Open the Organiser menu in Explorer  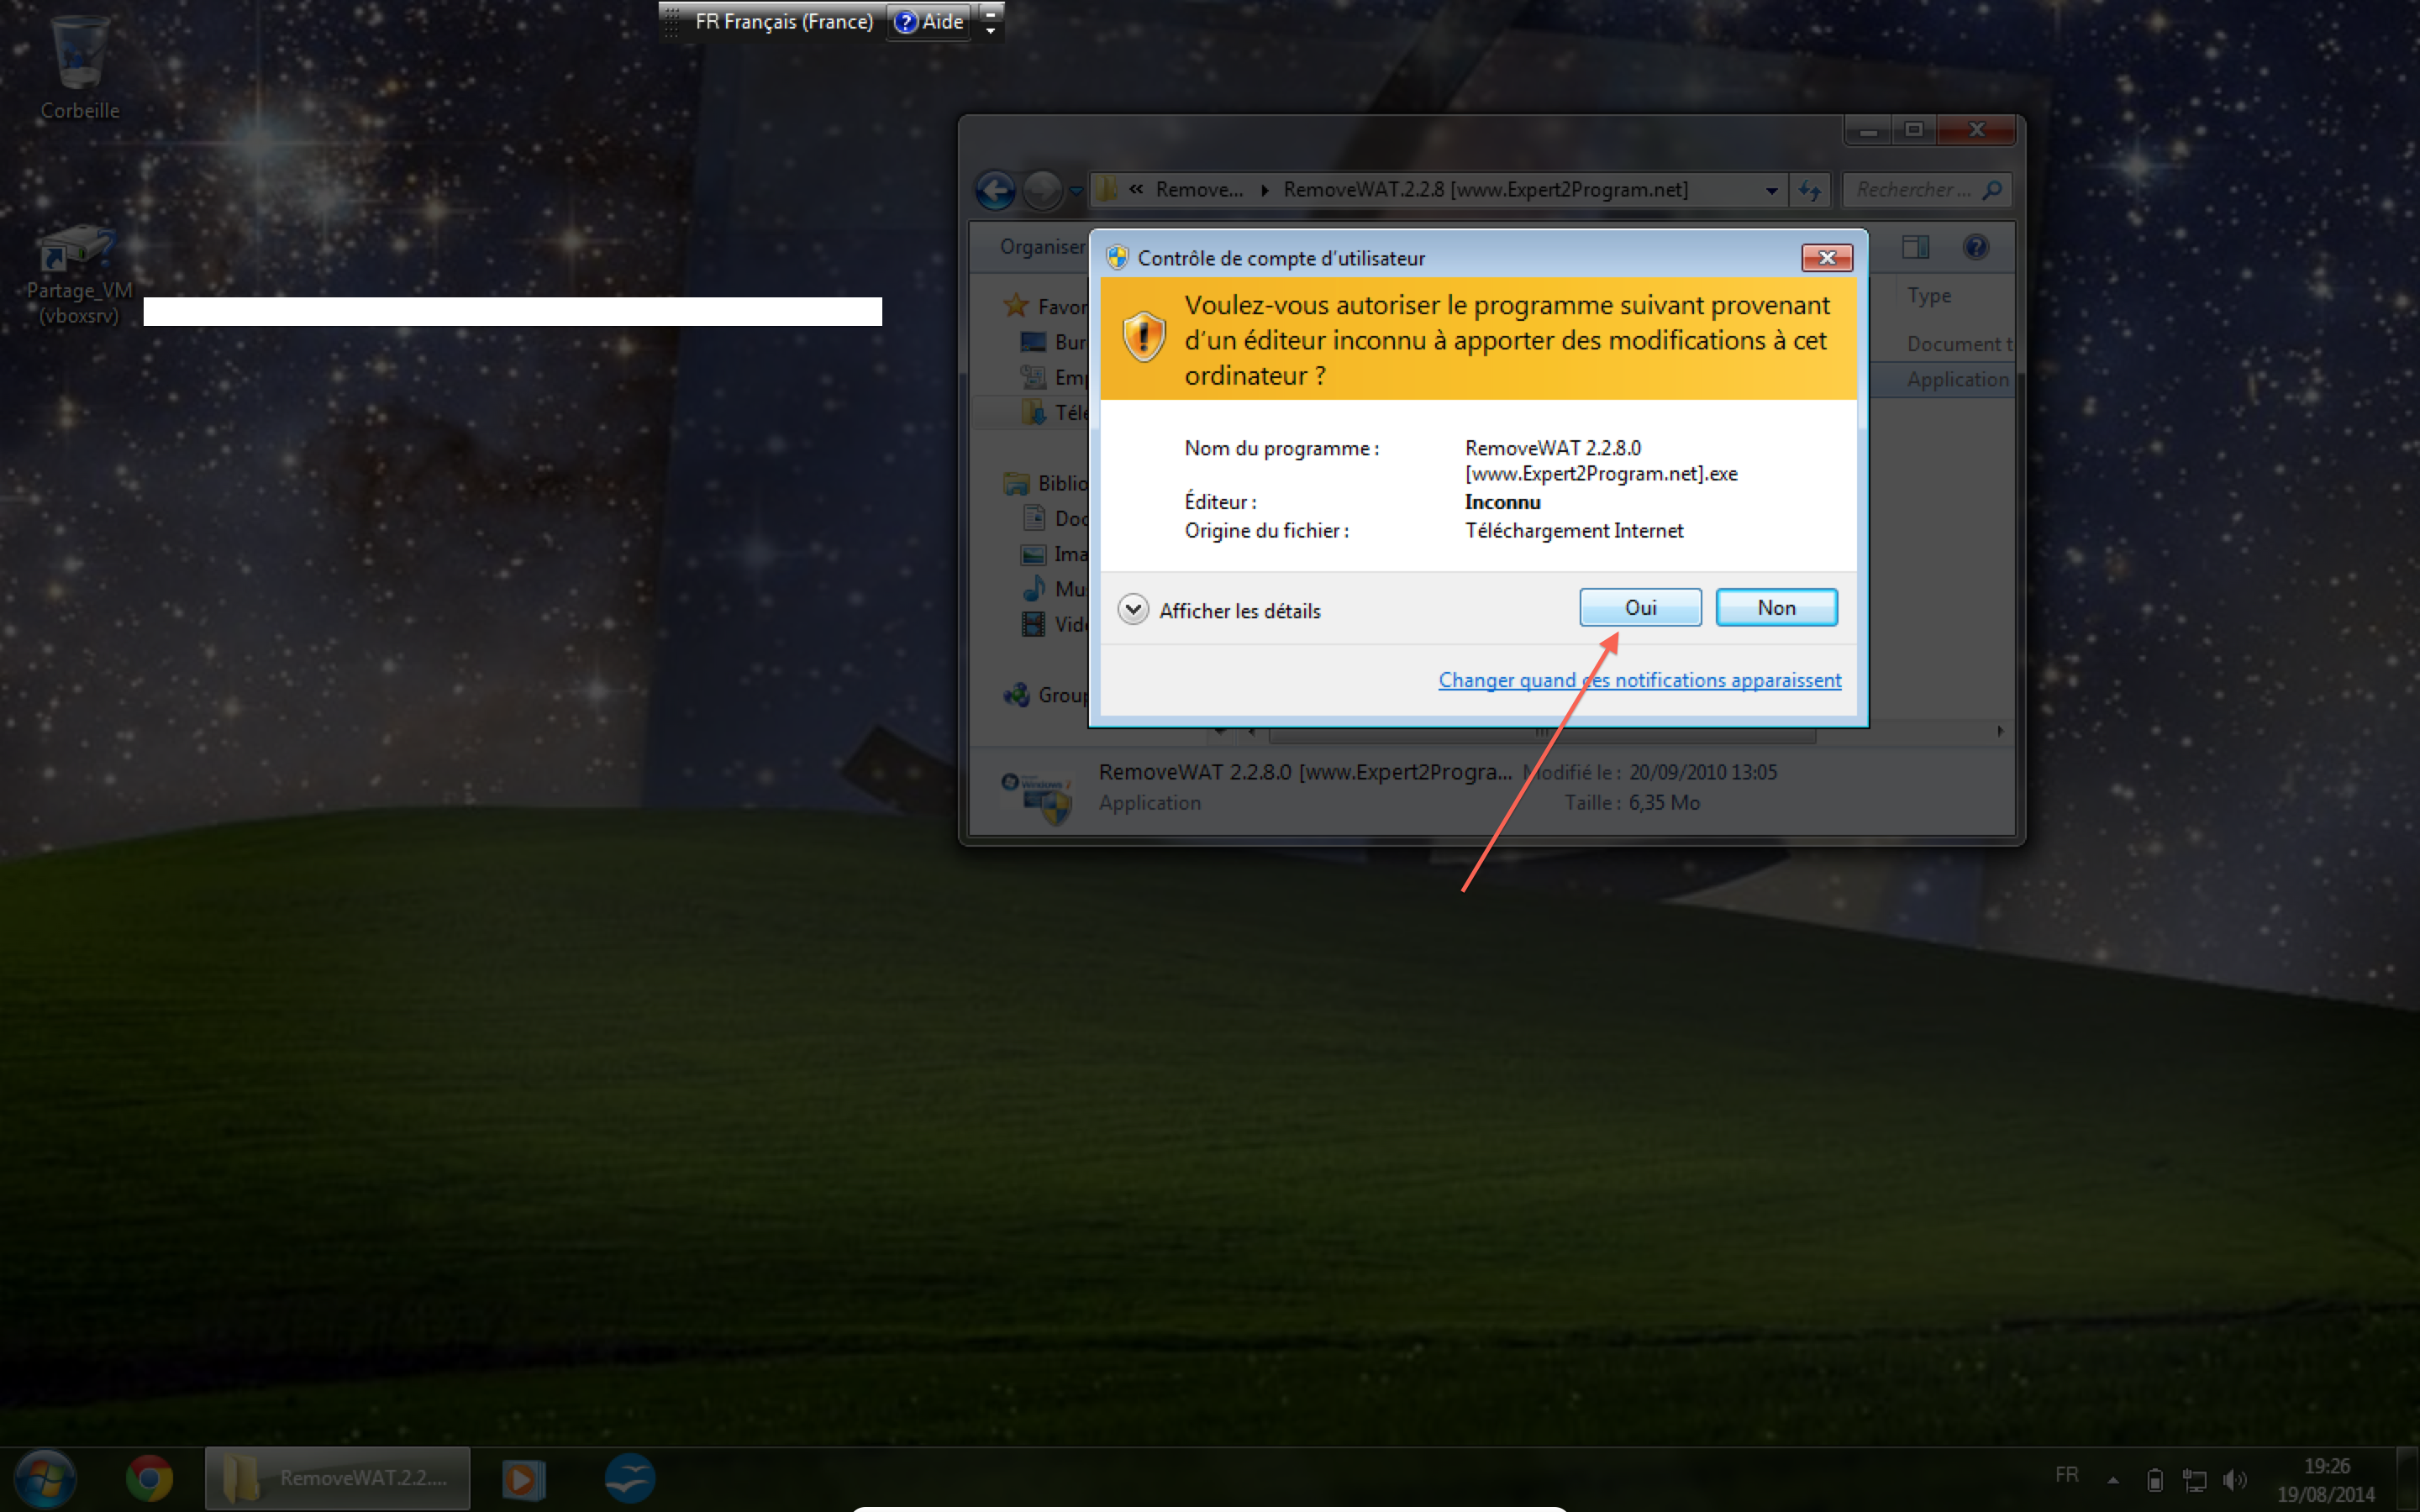pyautogui.click(x=1041, y=247)
